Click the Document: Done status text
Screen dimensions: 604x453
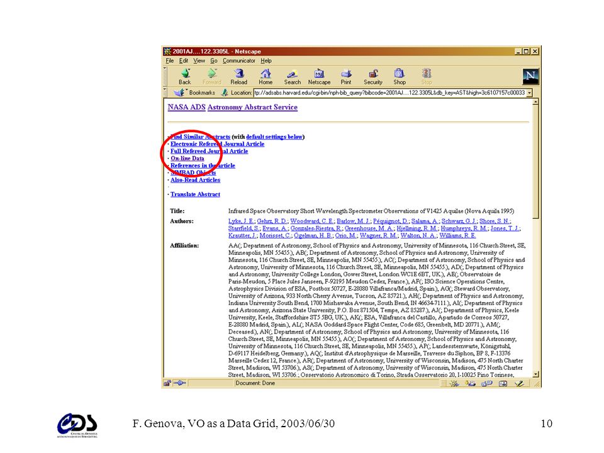click(x=255, y=383)
